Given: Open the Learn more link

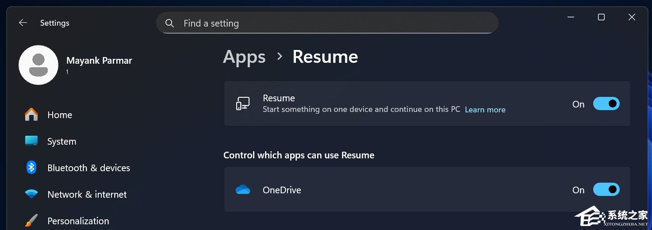Looking at the screenshot, I should (485, 110).
